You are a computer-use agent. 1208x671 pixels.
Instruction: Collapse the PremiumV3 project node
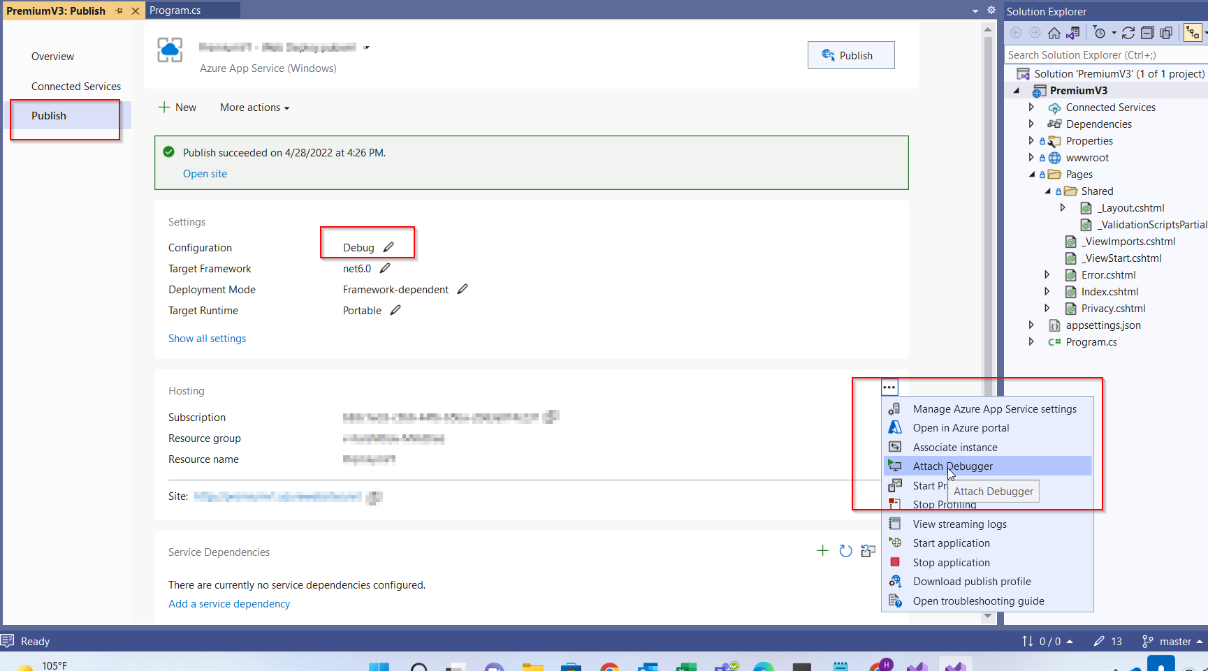pos(1017,91)
